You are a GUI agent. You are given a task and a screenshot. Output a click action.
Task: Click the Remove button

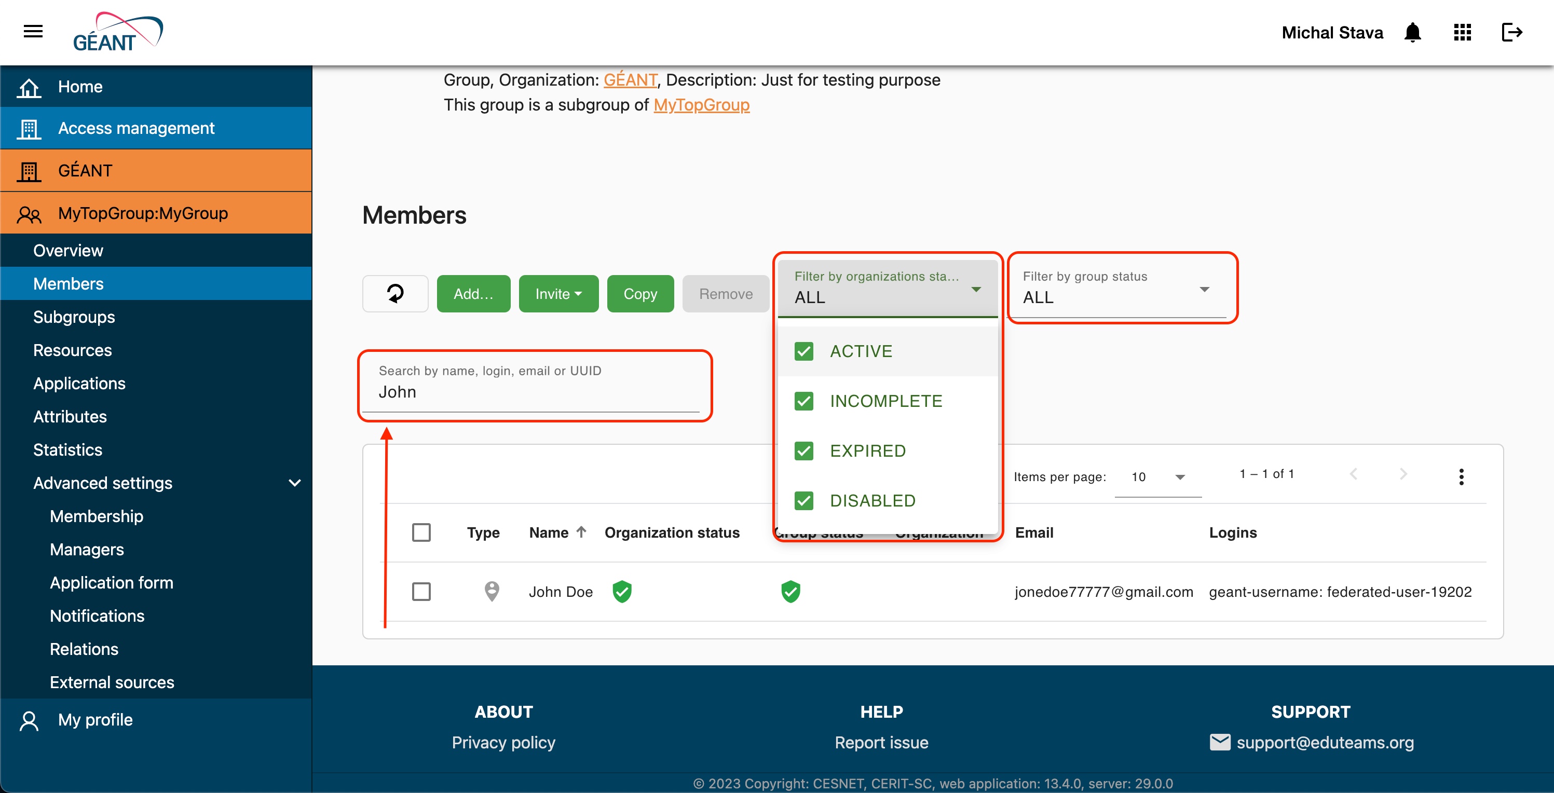[x=726, y=294]
